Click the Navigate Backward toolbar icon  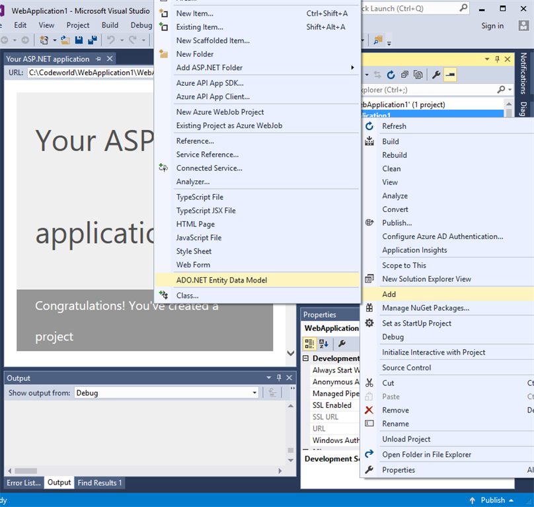5,40
